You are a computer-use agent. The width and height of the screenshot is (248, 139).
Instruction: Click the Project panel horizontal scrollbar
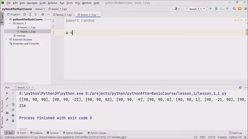coord(16,83)
